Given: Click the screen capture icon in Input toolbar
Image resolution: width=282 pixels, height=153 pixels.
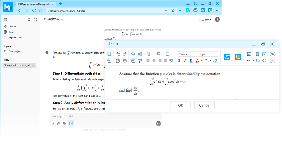Looking at the screenshot, I should pyautogui.click(x=272, y=54).
